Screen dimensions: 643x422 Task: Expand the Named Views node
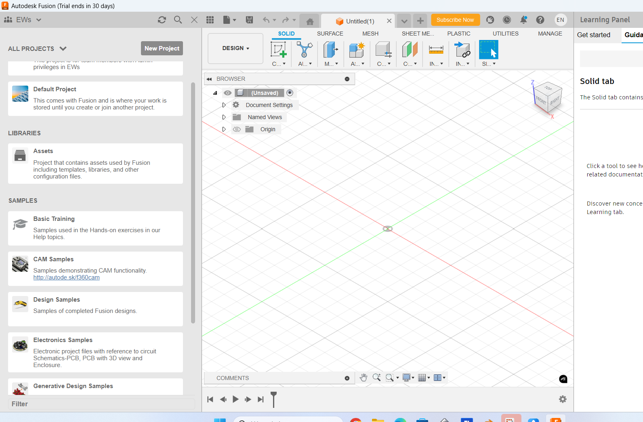coord(224,117)
